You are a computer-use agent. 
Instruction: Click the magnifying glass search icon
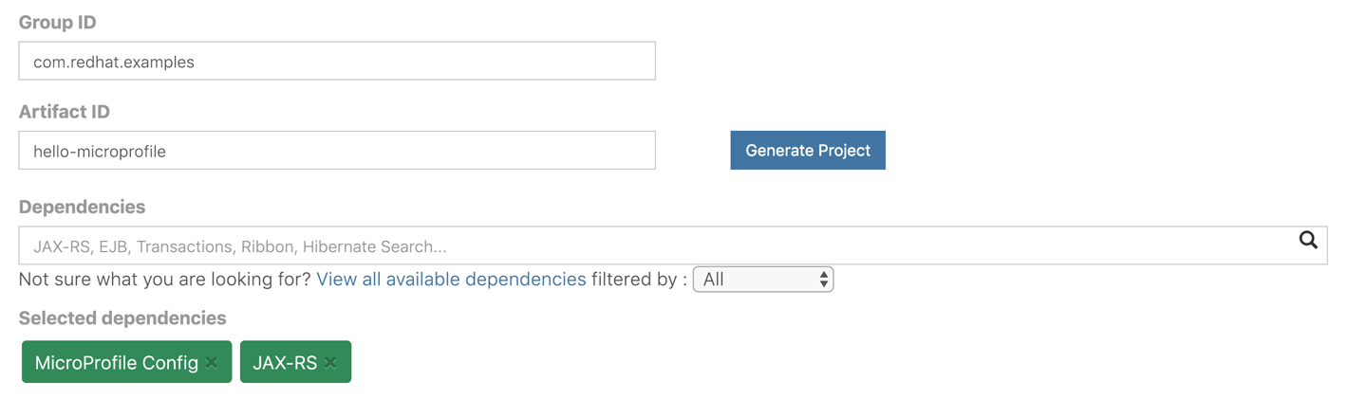coord(1308,241)
